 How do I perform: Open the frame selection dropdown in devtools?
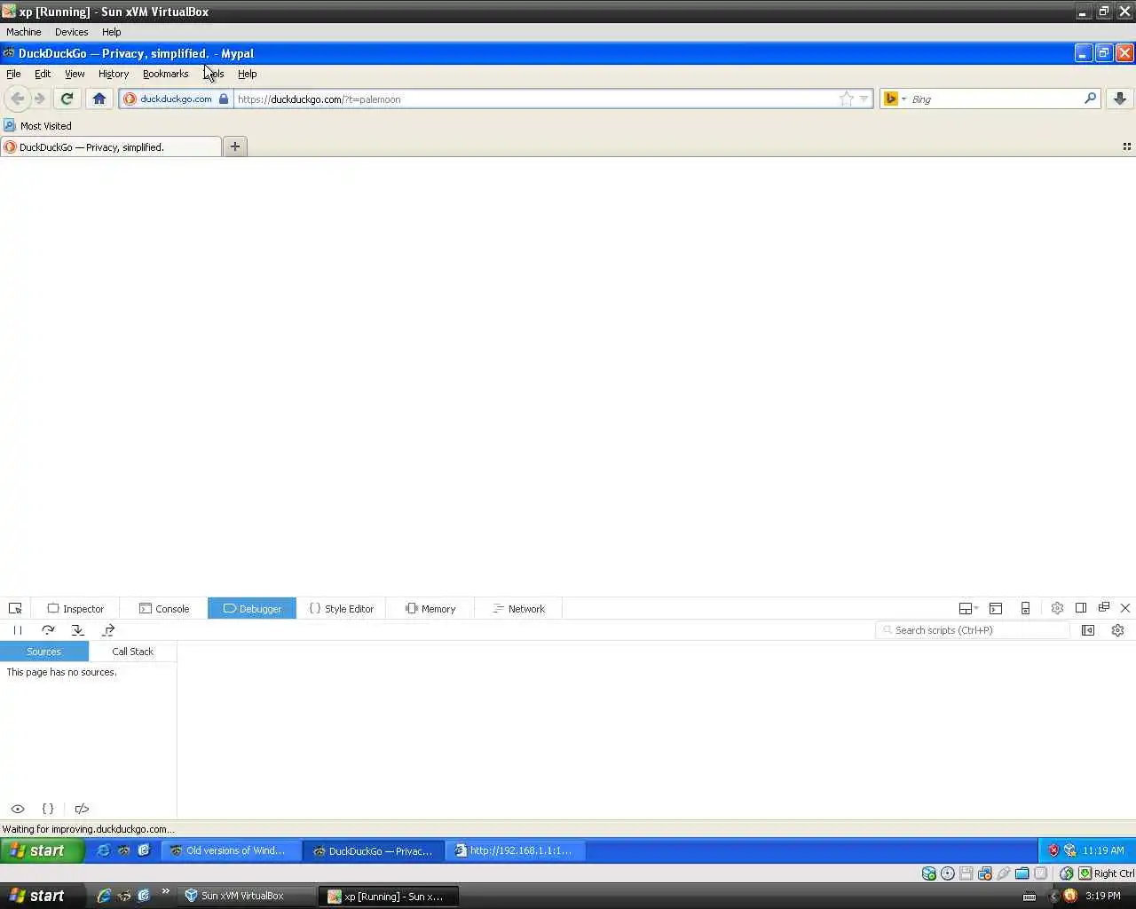point(968,608)
